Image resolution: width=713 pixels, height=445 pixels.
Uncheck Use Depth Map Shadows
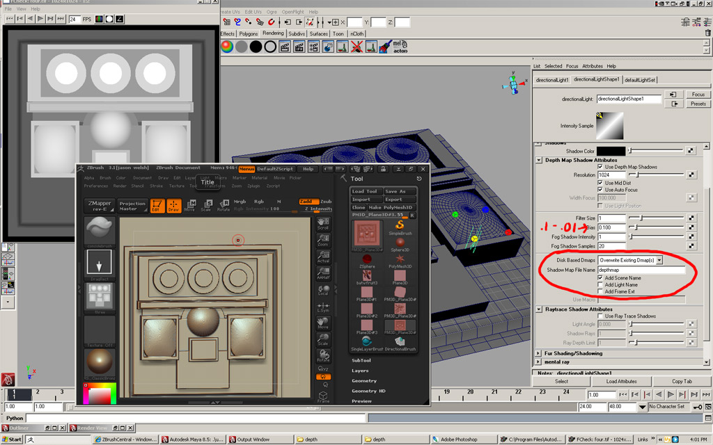point(601,167)
